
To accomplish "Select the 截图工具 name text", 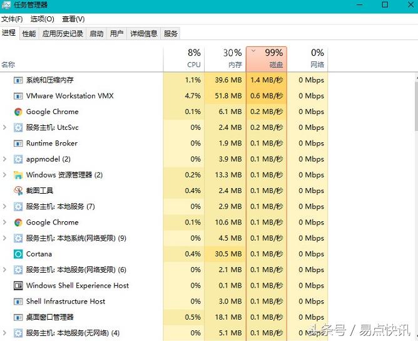I will point(39,191).
